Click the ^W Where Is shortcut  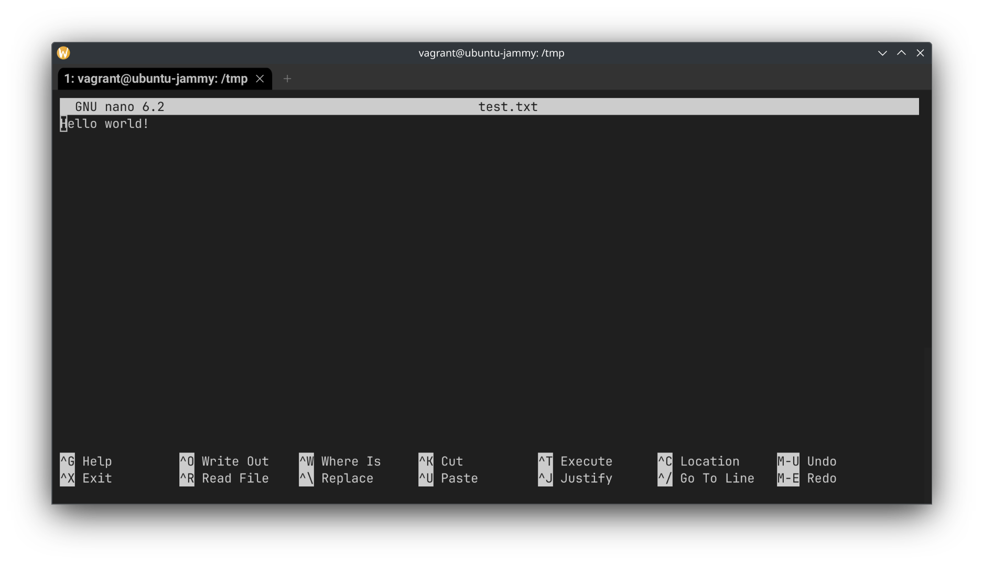click(x=340, y=461)
